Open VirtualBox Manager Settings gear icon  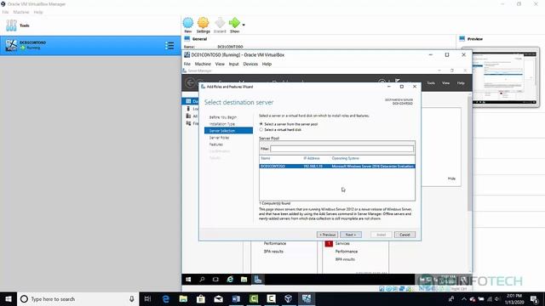(204, 23)
